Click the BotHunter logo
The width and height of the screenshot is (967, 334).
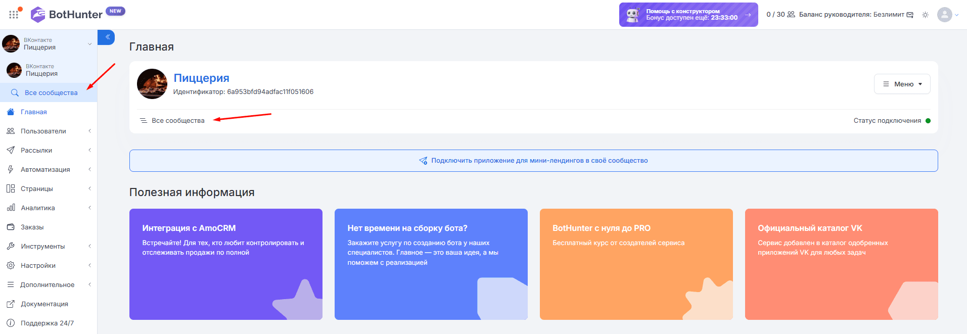click(x=67, y=15)
